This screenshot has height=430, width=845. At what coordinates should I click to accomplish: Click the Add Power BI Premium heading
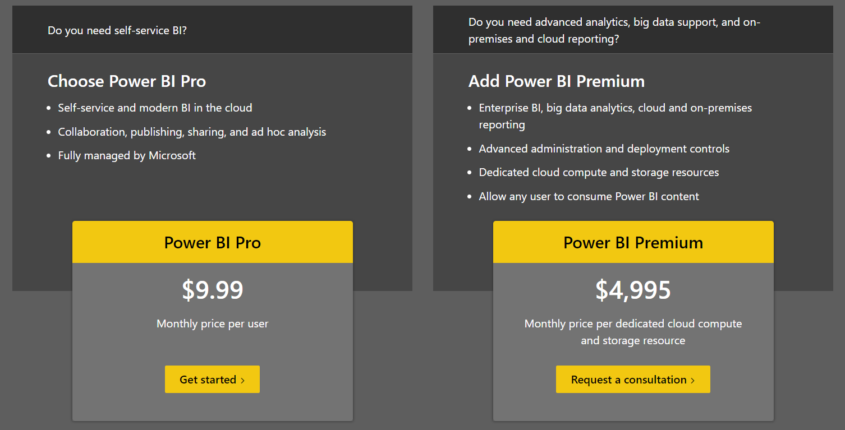556,81
